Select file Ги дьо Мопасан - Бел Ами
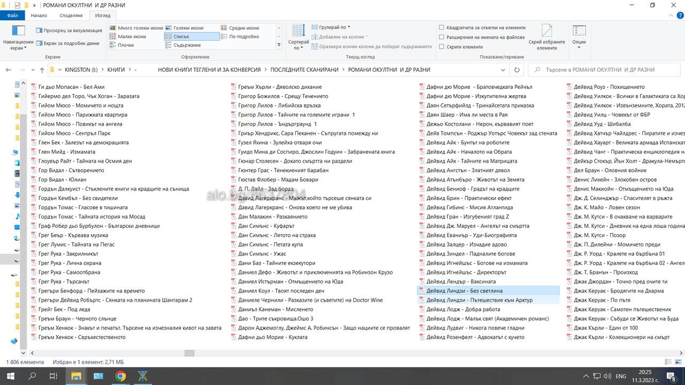685x385 pixels. tap(71, 87)
